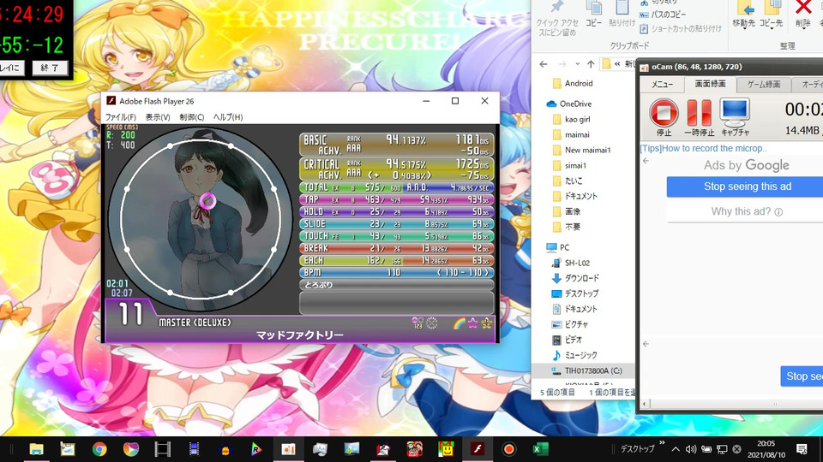Click the oCam red record taskbar icon
The image size is (823, 462).
(508, 449)
